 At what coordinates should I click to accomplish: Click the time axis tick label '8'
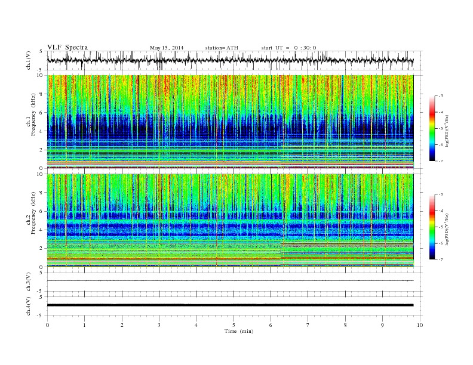tap(345, 325)
